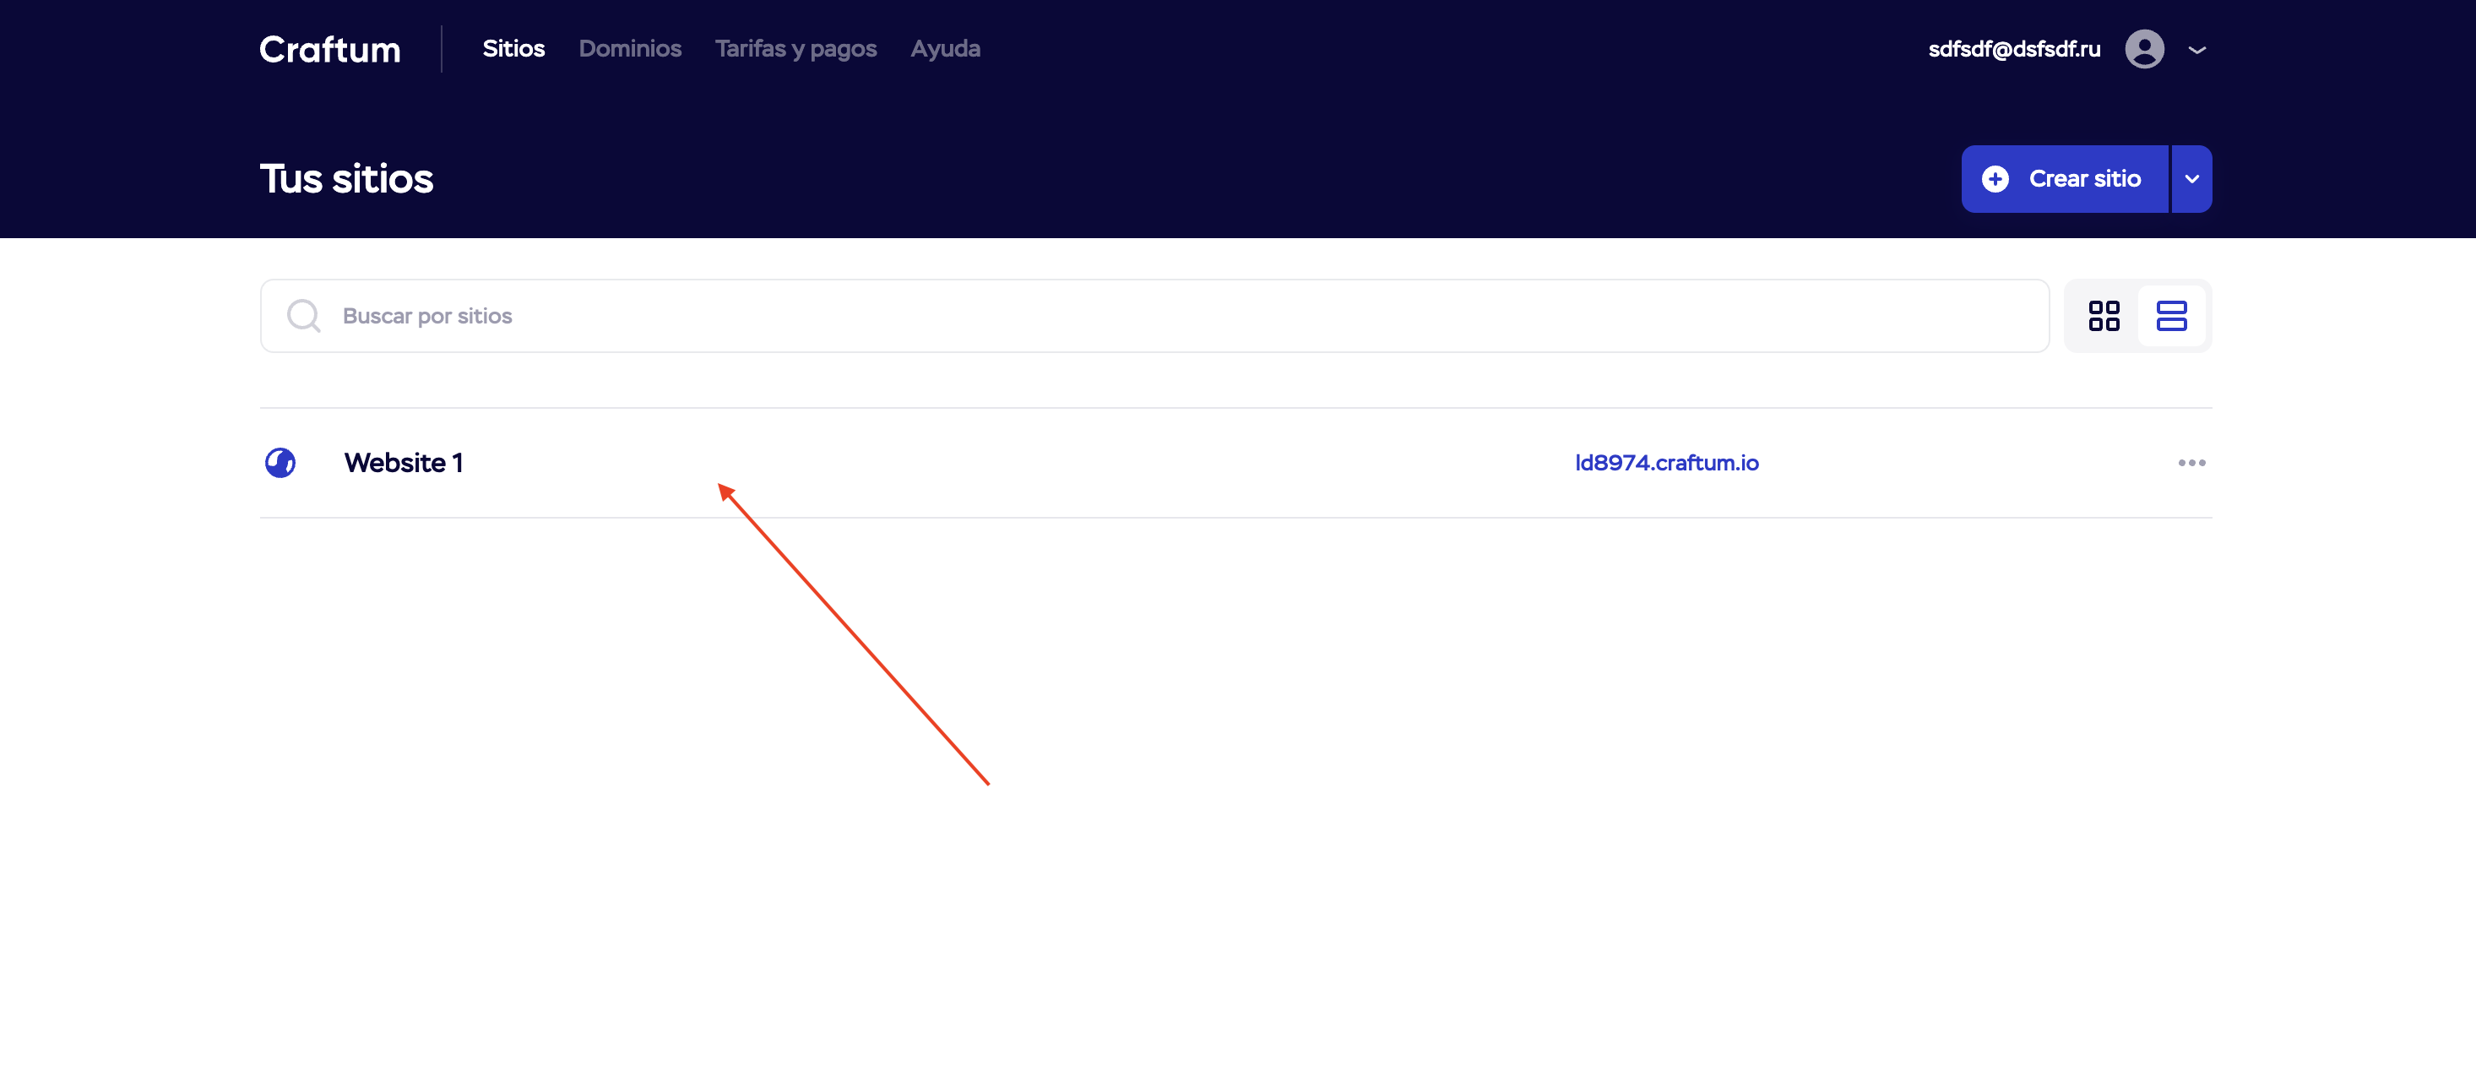This screenshot has width=2476, height=1076.
Task: Click the account email sdfsdf@dsfsdf.ru
Action: [2014, 49]
